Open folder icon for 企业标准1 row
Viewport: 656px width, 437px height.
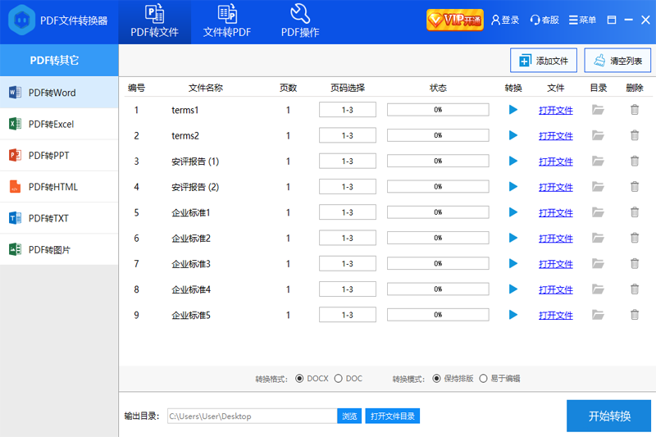tap(598, 212)
